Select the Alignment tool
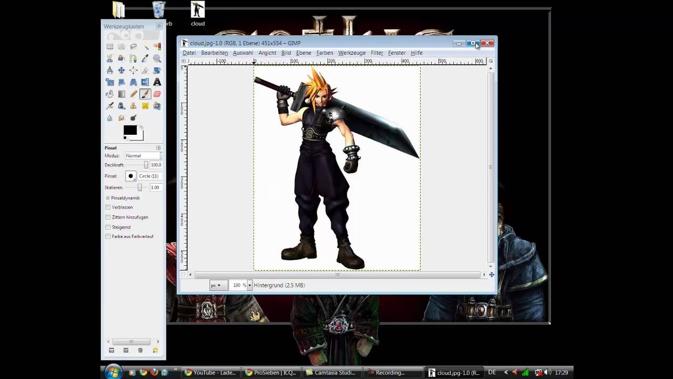The image size is (673, 379). 134,70
